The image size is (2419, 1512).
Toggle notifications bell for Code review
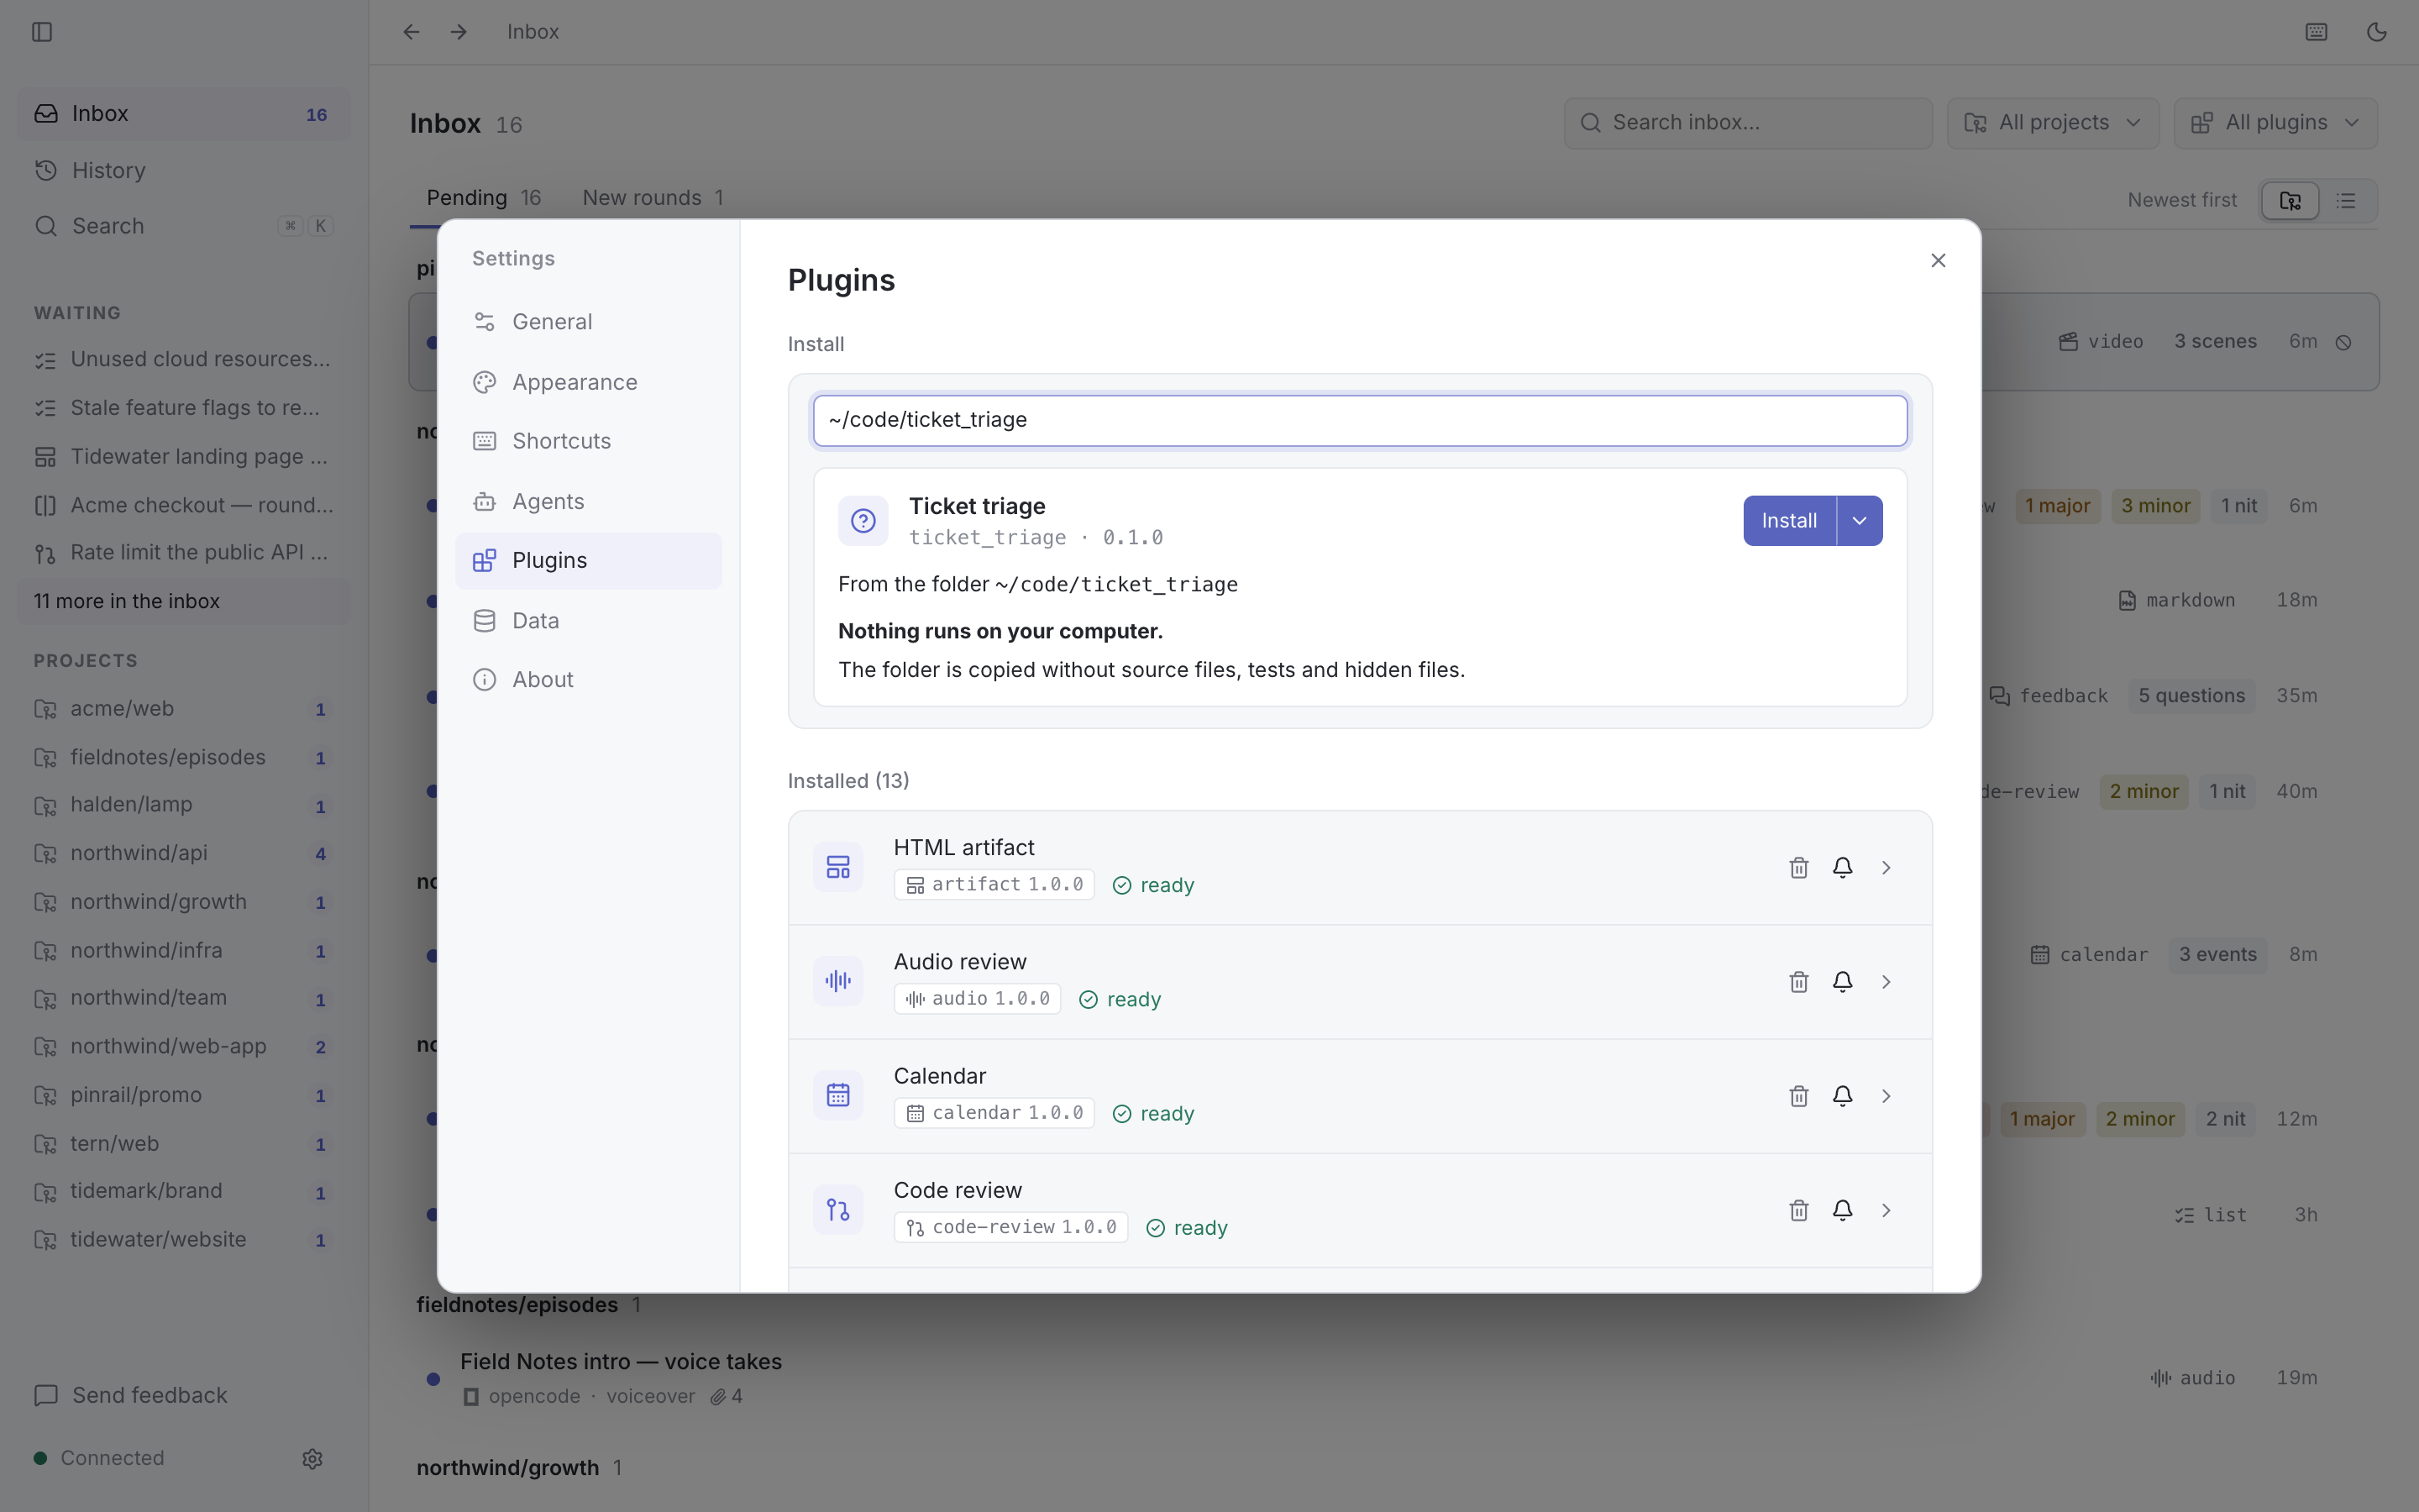(x=1842, y=1211)
